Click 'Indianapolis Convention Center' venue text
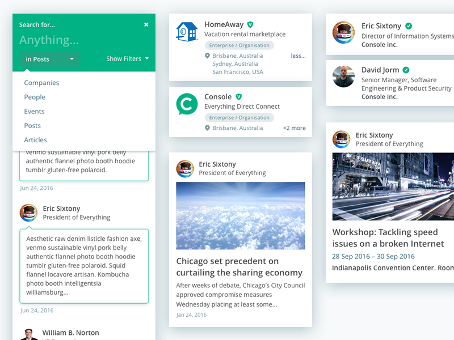 pyautogui.click(x=384, y=268)
